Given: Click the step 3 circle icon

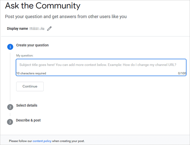Looking at the screenshot, I should tap(10, 122).
